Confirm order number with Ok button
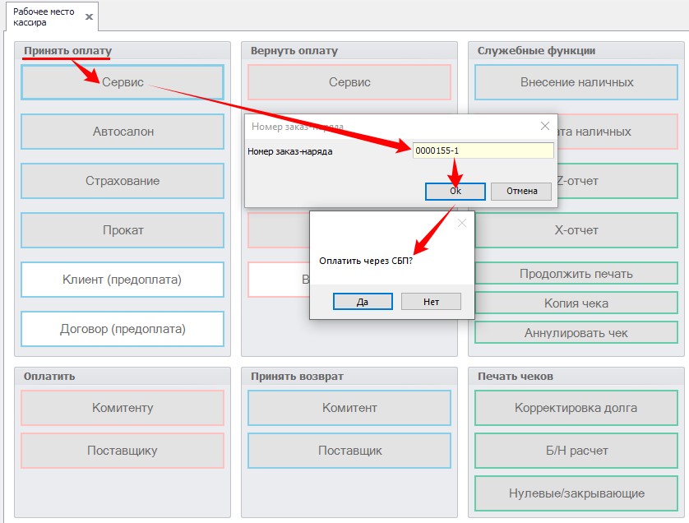This screenshot has width=689, height=523. 455,191
